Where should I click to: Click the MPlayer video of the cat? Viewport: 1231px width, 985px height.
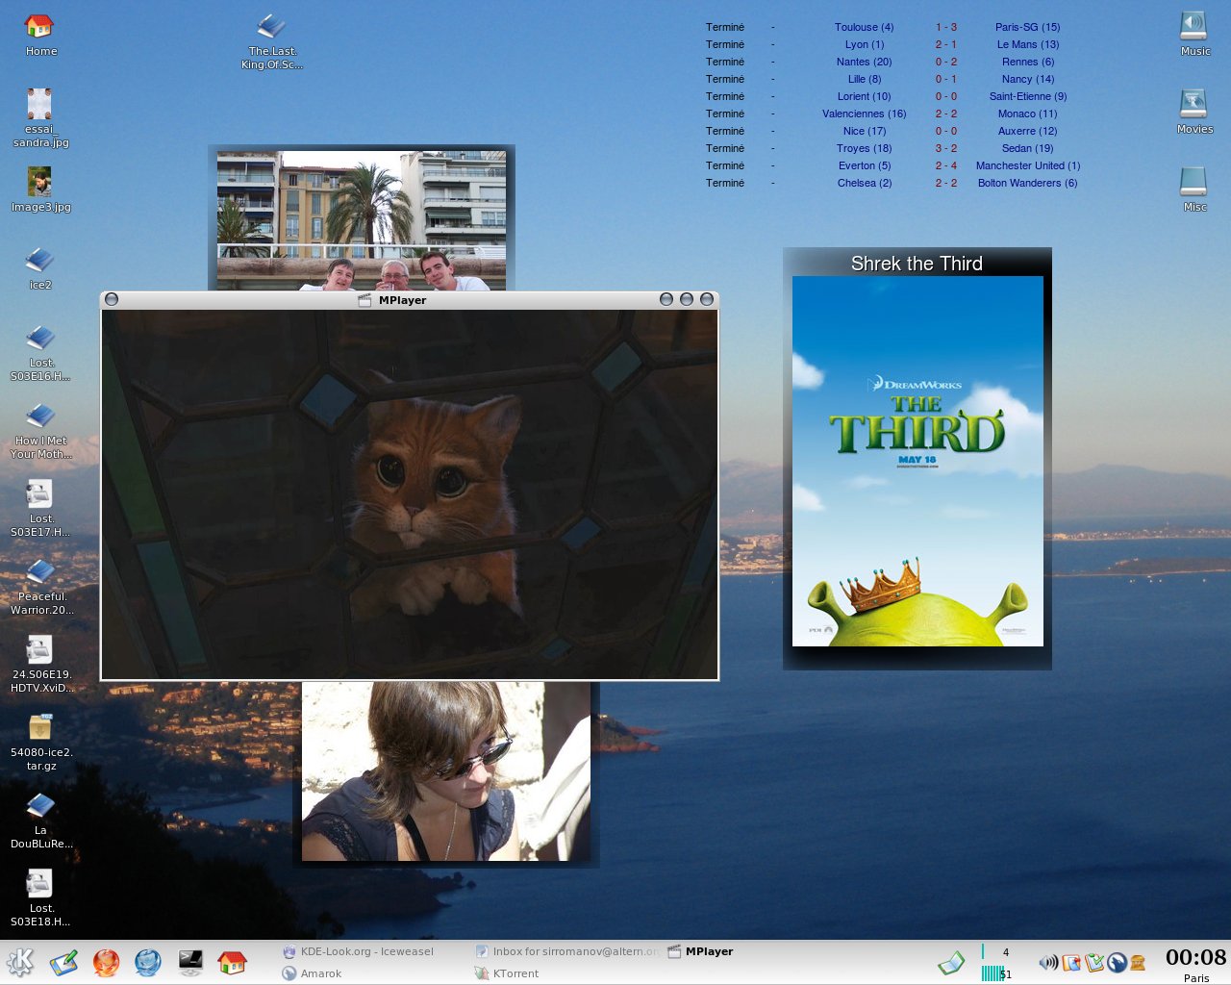(x=410, y=493)
